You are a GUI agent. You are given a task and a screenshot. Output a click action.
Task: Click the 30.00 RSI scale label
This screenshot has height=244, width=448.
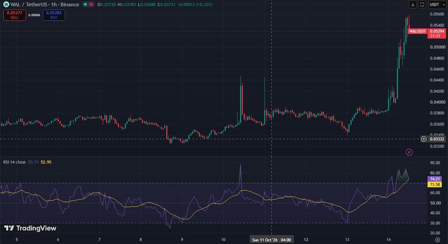pos(436,223)
